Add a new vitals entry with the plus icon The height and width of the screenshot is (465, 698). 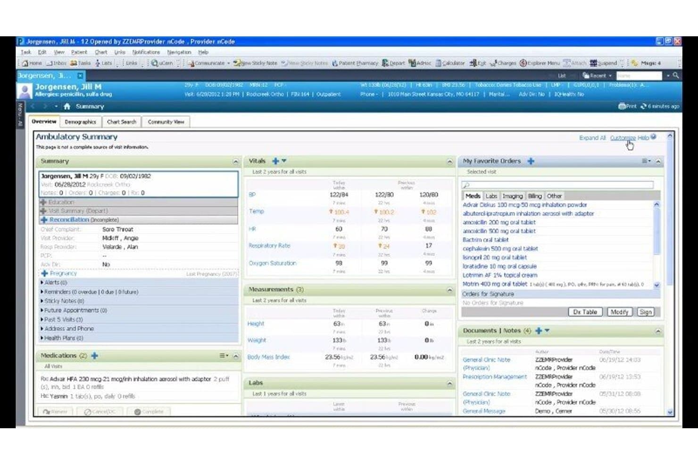click(275, 161)
